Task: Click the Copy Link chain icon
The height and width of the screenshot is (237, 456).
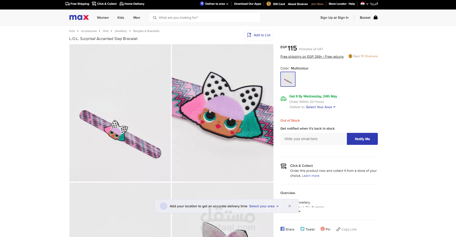Action: tap(338, 229)
